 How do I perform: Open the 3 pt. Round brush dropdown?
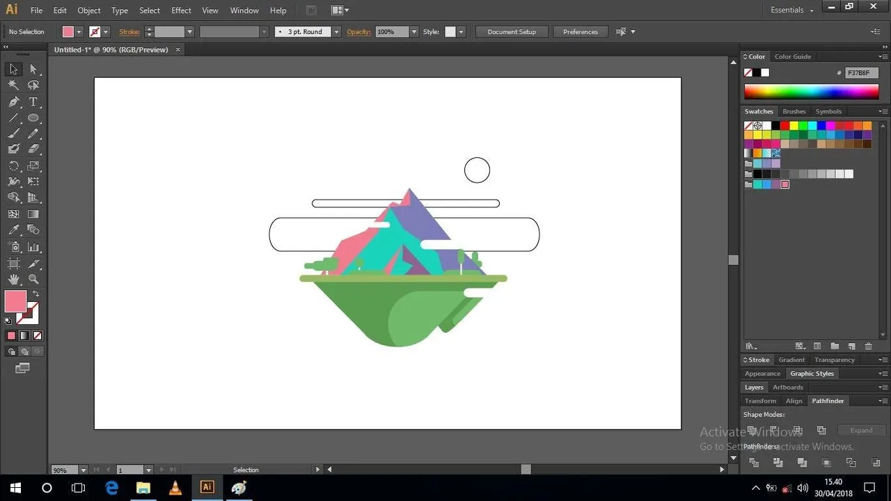pos(336,32)
